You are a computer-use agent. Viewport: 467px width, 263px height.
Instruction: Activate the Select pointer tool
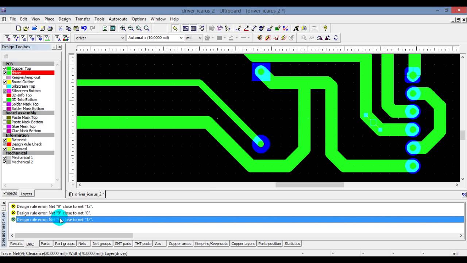(175, 28)
